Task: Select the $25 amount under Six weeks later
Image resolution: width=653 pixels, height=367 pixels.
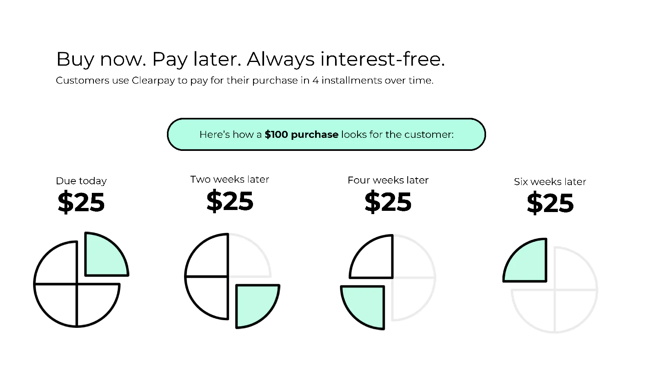Action: point(550,203)
